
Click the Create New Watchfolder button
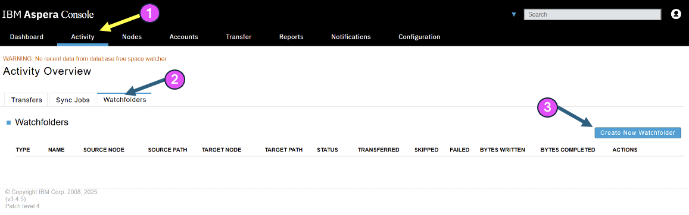pos(638,132)
